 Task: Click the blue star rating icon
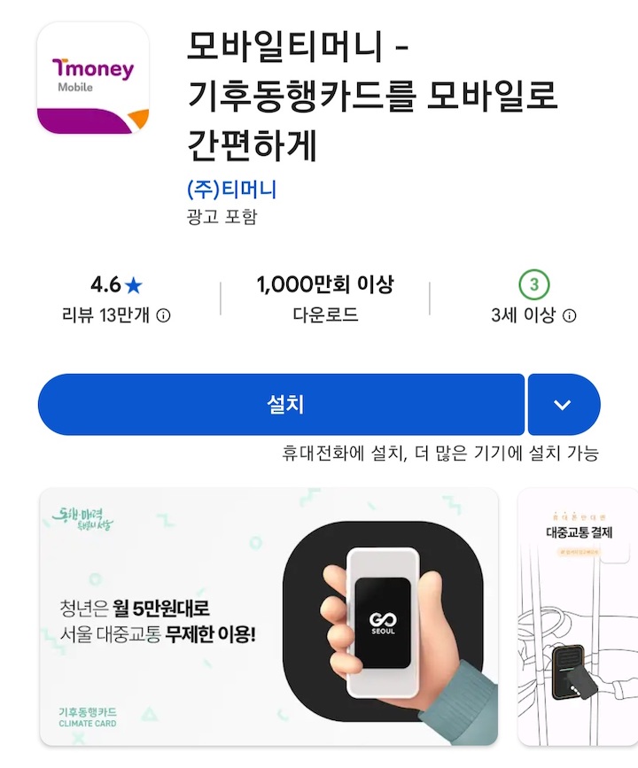click(x=133, y=285)
